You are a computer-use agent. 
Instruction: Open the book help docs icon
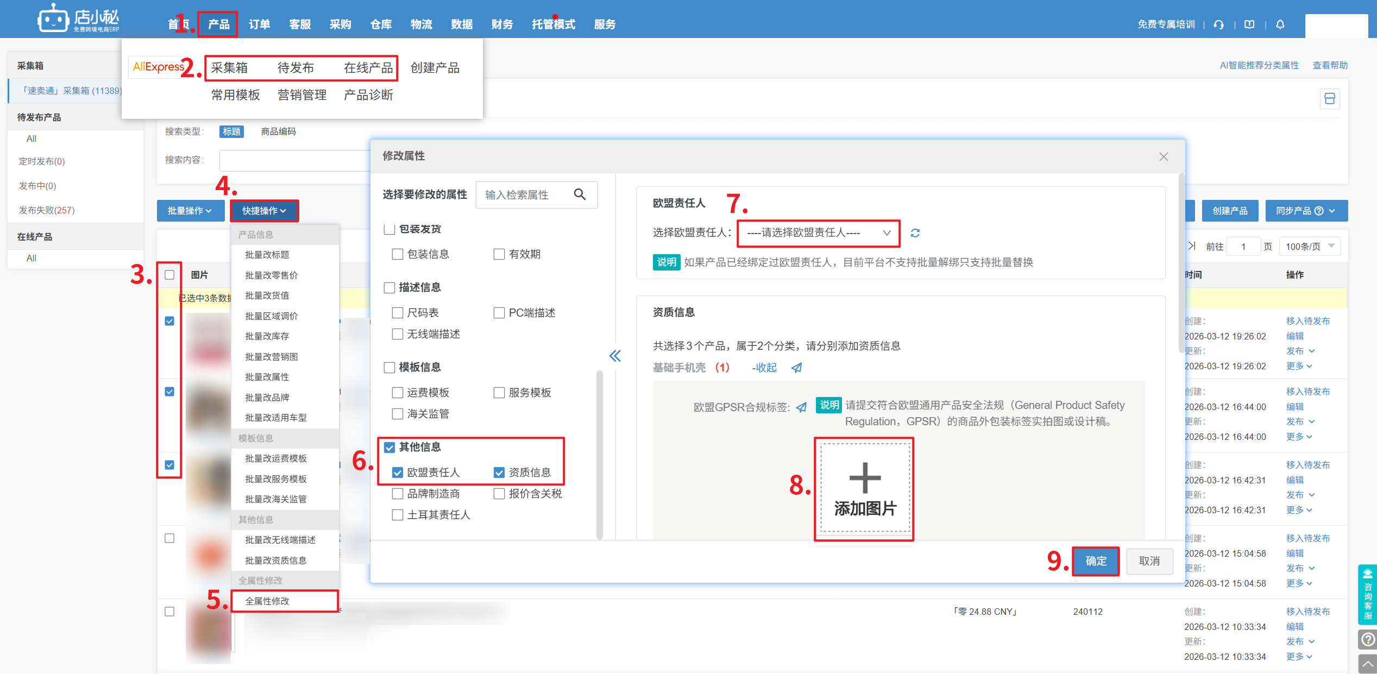coord(1249,24)
